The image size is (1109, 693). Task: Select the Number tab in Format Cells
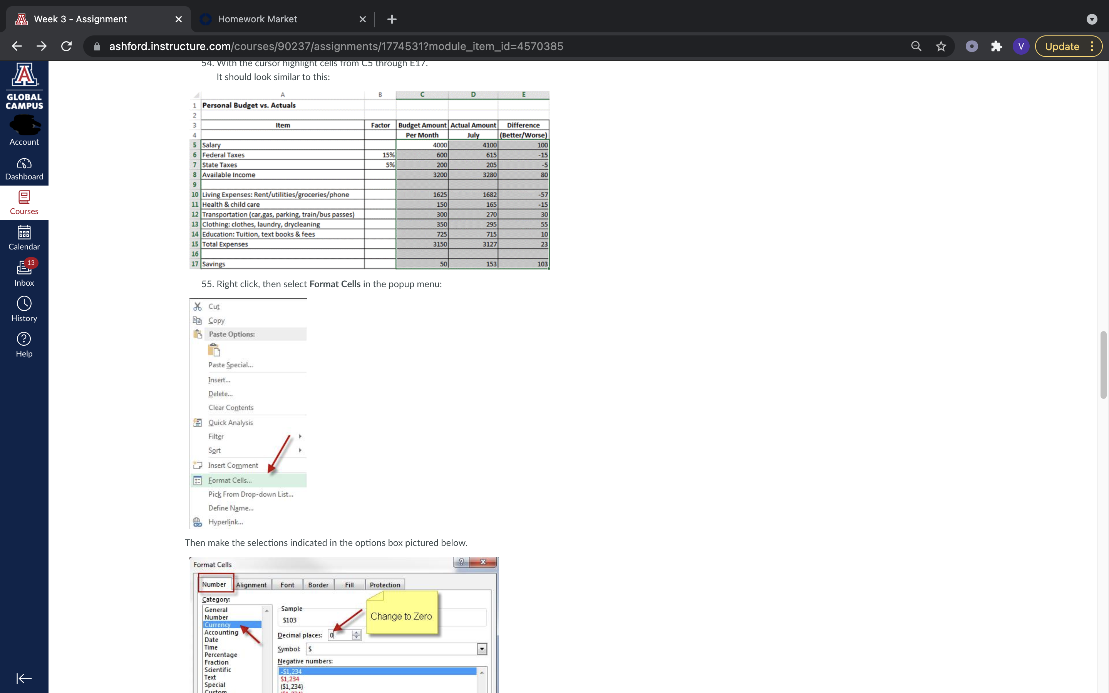pos(214,584)
